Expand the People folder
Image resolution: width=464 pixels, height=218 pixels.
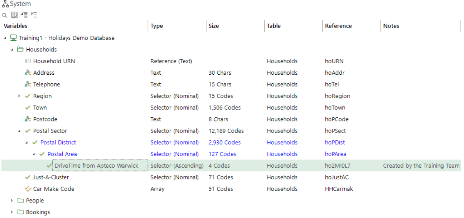click(12, 200)
